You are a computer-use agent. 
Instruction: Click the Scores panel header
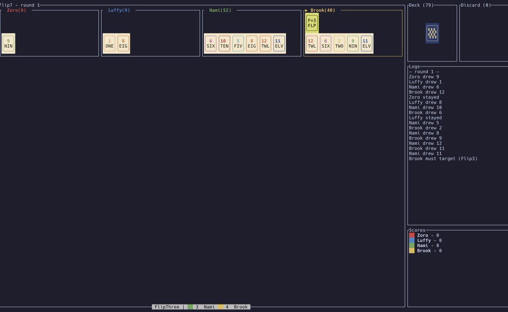pos(417,230)
